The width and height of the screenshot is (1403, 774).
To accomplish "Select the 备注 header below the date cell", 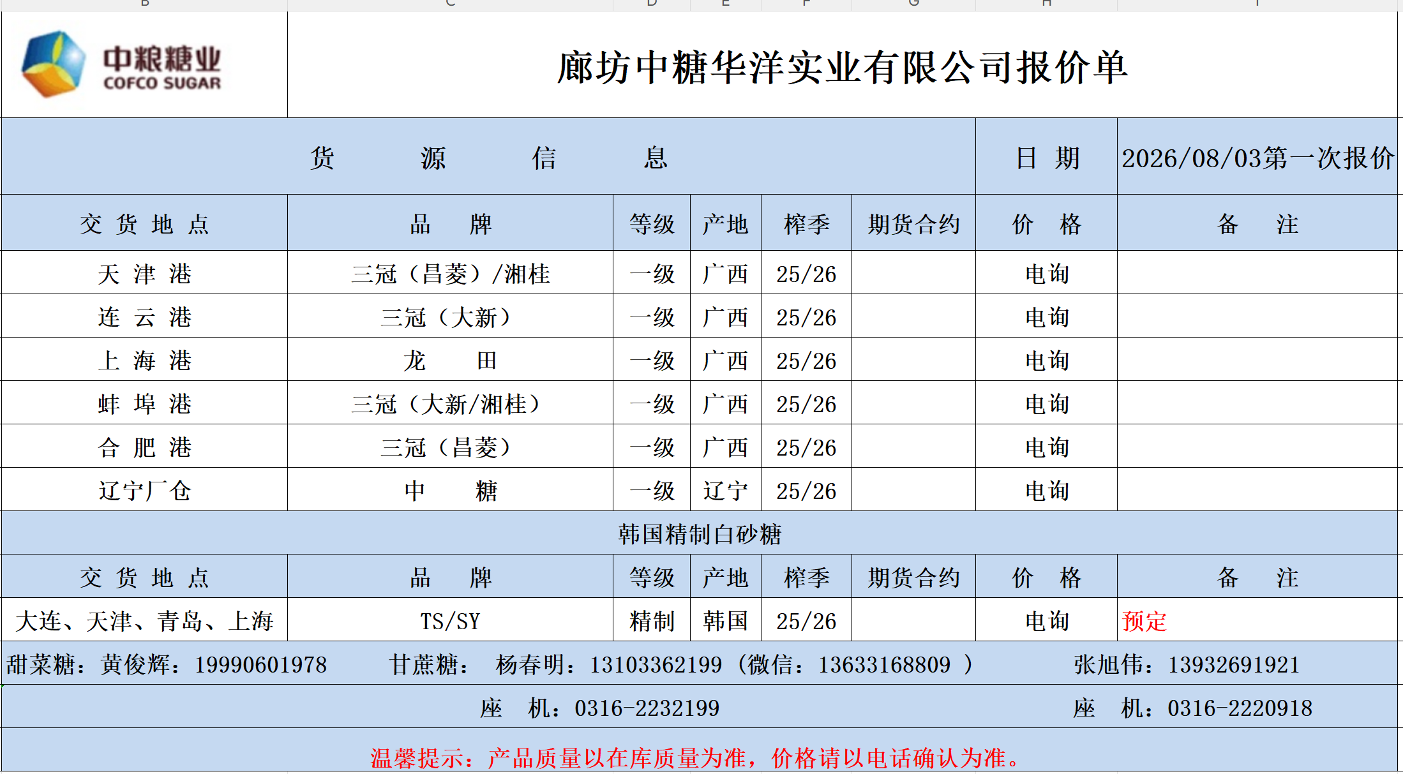I will click(1257, 223).
